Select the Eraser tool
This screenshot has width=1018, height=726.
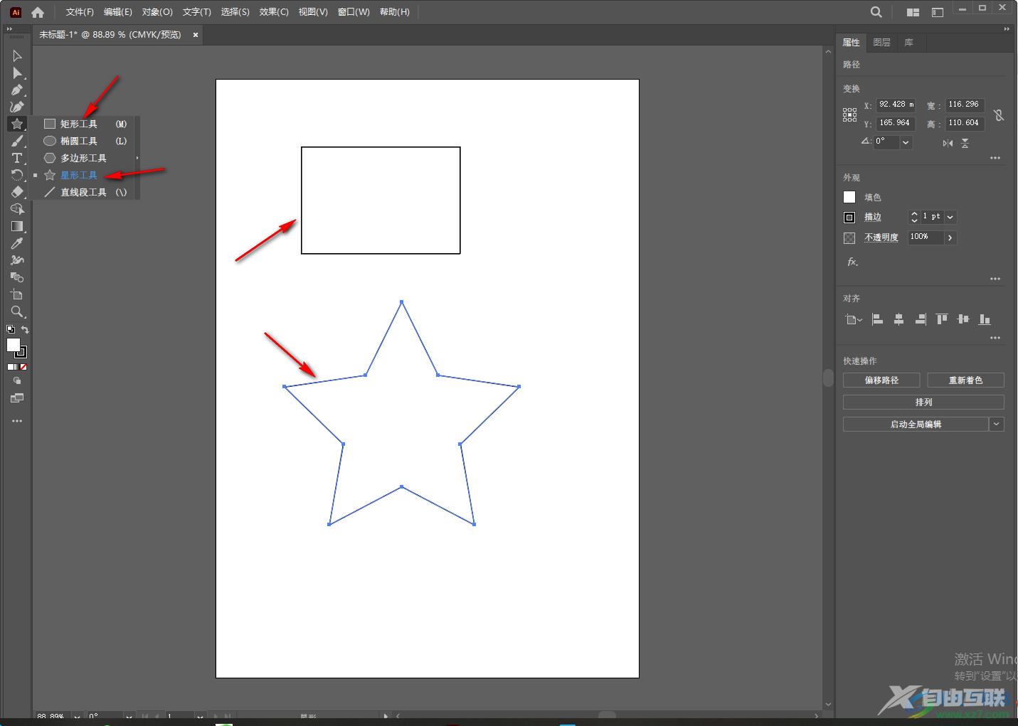coord(17,192)
